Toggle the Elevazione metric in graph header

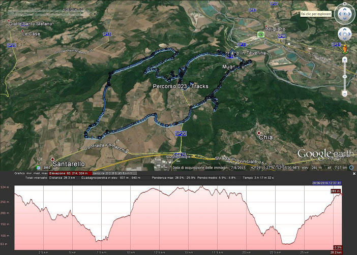click(x=70, y=174)
